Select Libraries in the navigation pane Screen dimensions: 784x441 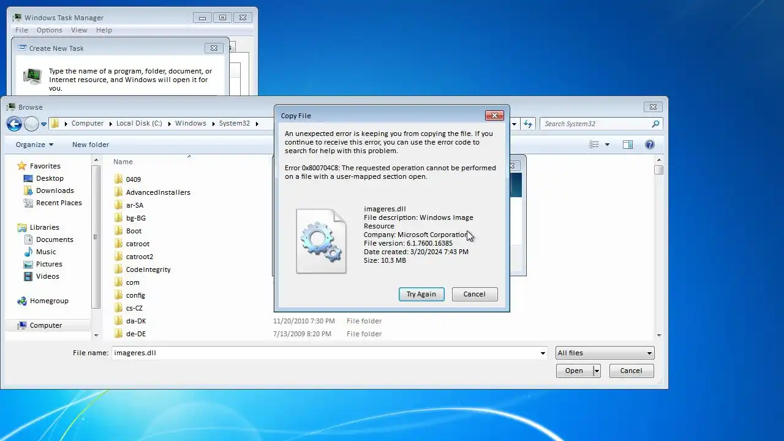pos(44,227)
